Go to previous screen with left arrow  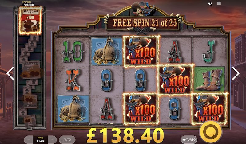click(10, 73)
